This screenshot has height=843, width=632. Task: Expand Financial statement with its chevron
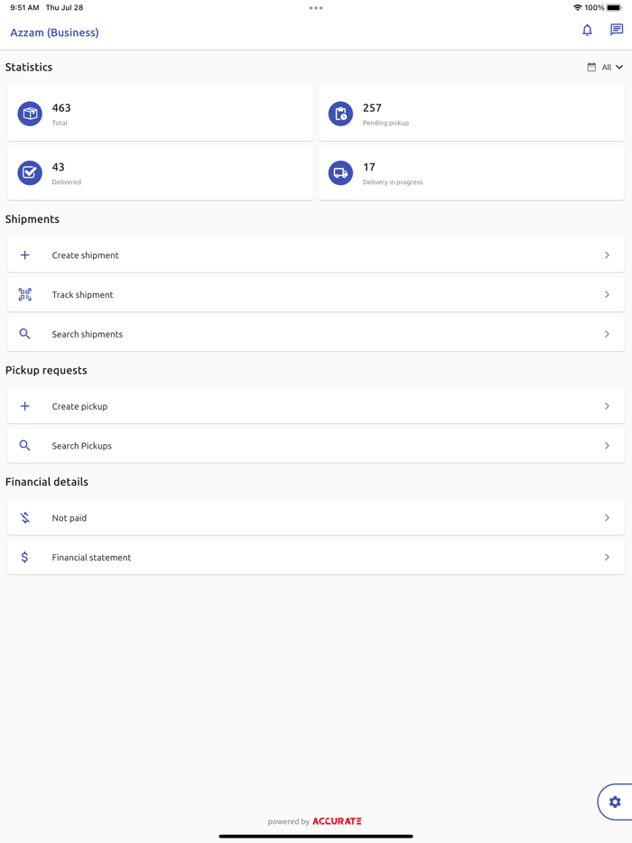[x=607, y=558]
